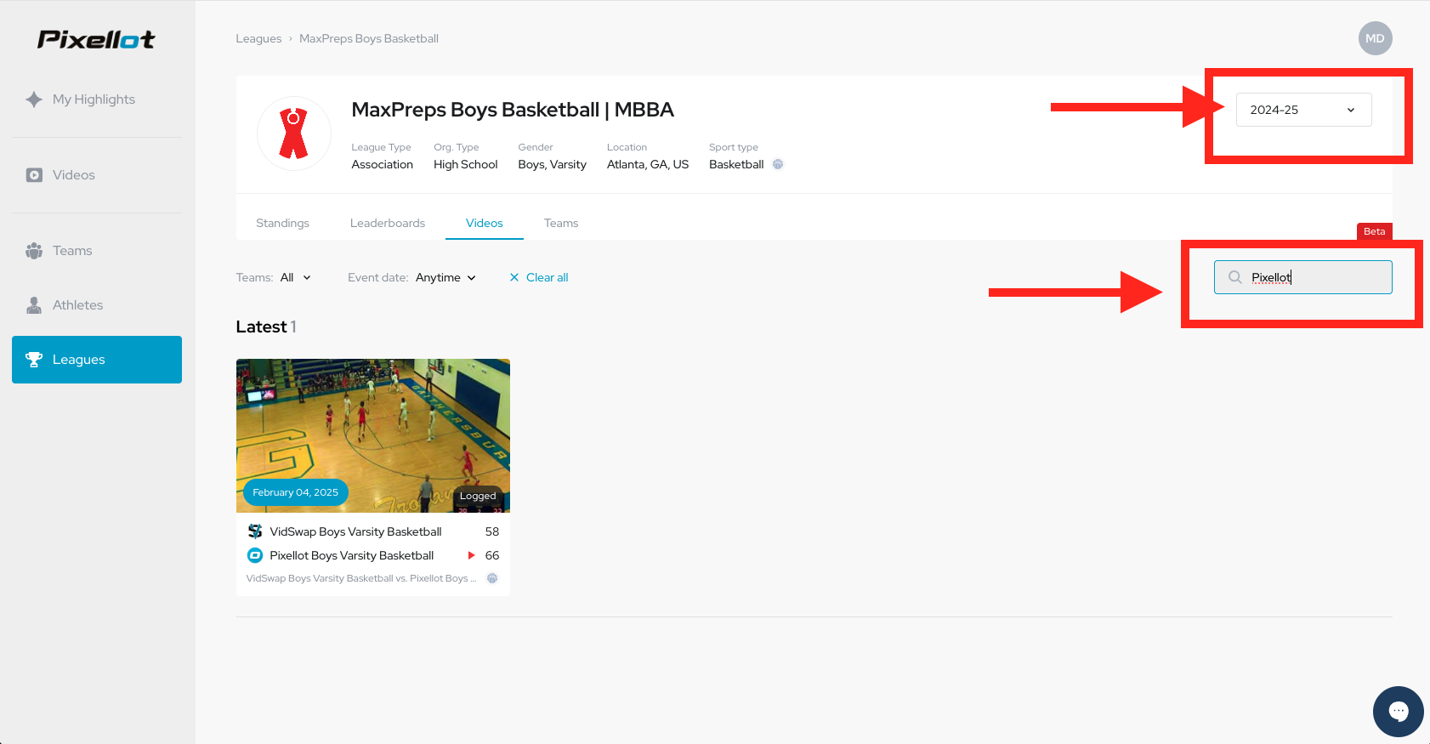Click the VidSwap team logo icon
The width and height of the screenshot is (1430, 744).
[255, 531]
